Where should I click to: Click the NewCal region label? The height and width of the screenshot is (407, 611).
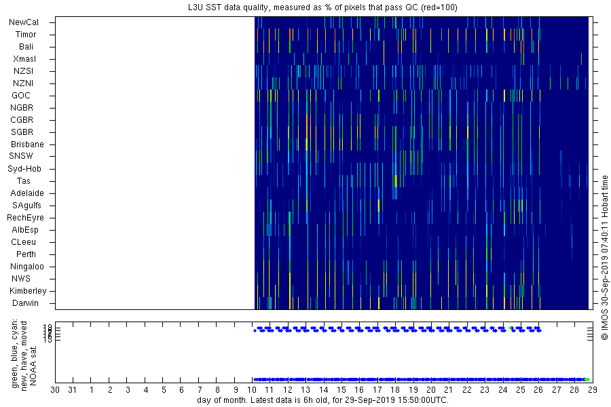pos(24,22)
